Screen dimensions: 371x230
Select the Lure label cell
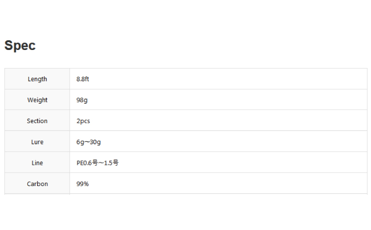37,142
